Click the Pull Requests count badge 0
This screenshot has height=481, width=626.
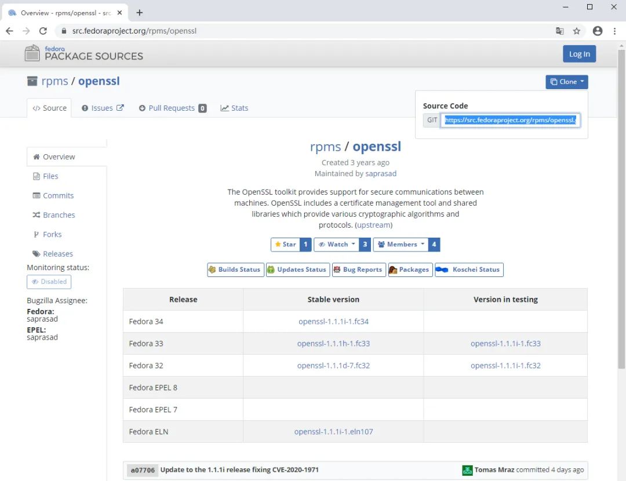click(202, 108)
